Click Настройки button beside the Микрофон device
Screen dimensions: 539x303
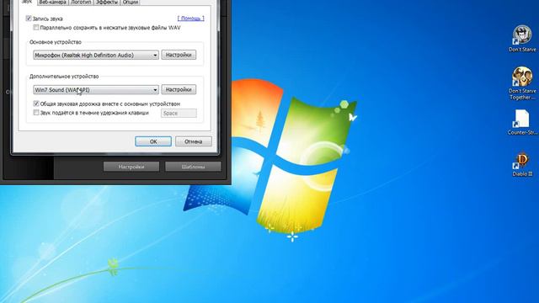[x=179, y=55]
